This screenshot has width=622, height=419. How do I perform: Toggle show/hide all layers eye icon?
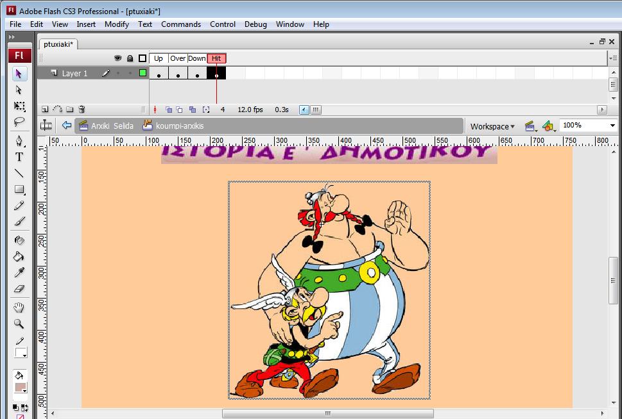118,58
